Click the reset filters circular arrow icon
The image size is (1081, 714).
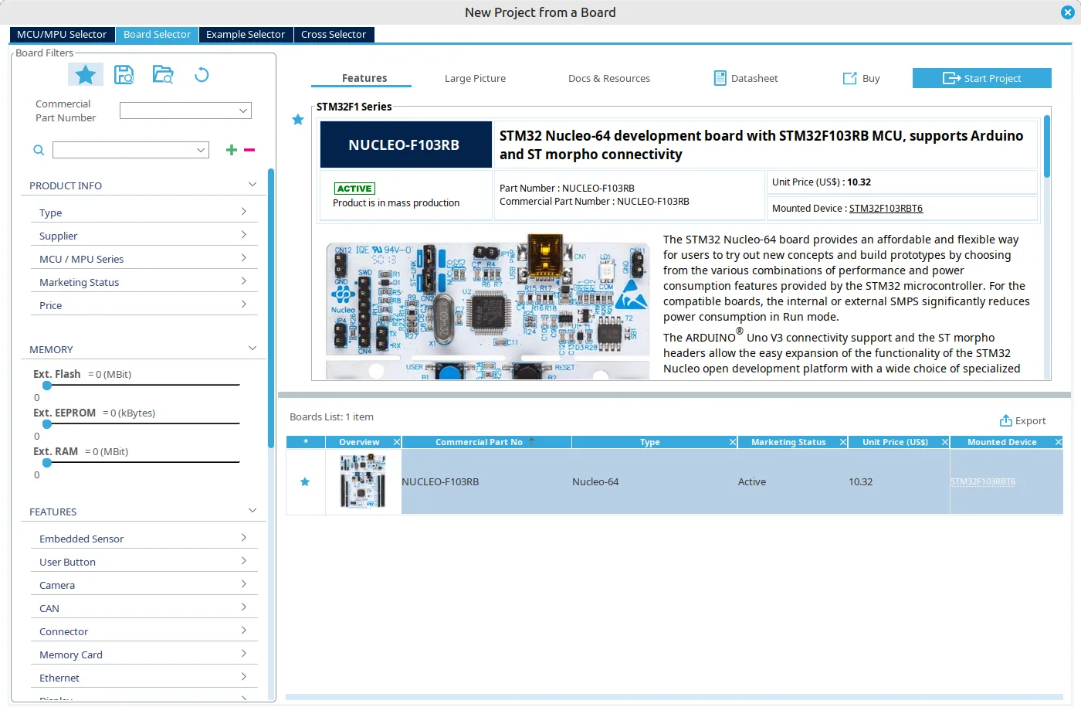point(202,74)
